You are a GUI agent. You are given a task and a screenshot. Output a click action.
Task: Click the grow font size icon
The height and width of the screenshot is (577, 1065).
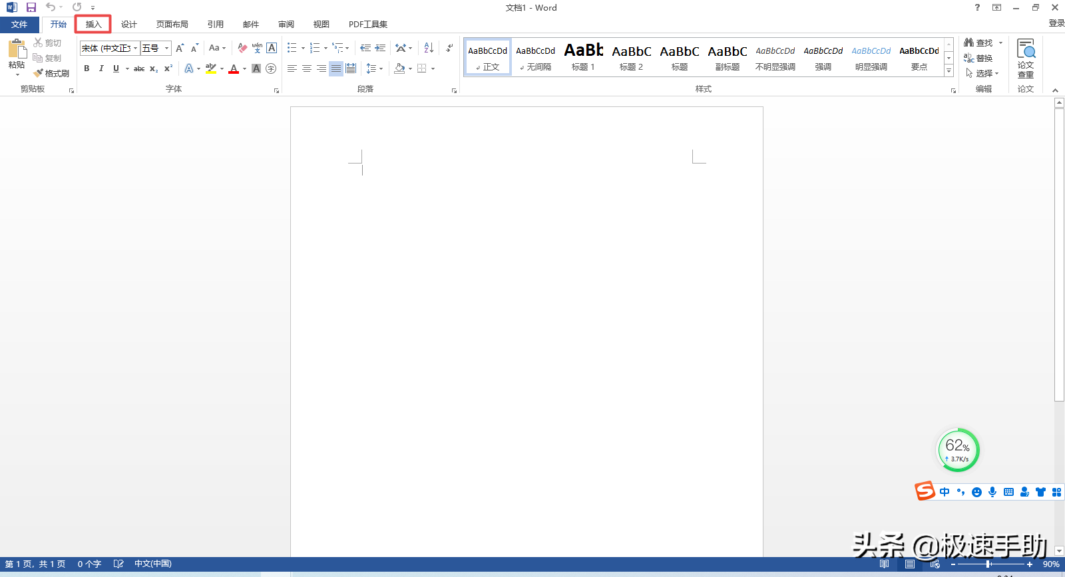[x=180, y=49]
